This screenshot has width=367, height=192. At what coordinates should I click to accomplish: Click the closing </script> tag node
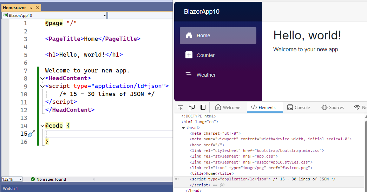click(x=200, y=185)
